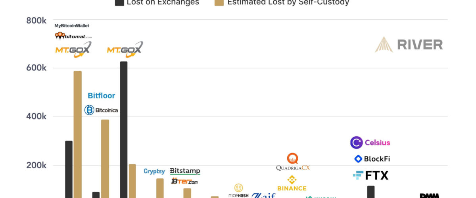The width and height of the screenshot is (476, 198).
Task: Click the Bitfloor text label
Action: coord(101,95)
